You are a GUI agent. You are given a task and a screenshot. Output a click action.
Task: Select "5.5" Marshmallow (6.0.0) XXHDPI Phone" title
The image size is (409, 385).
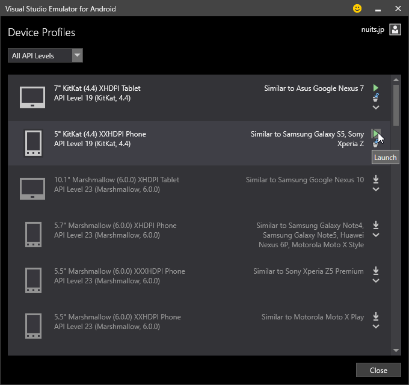click(x=117, y=316)
